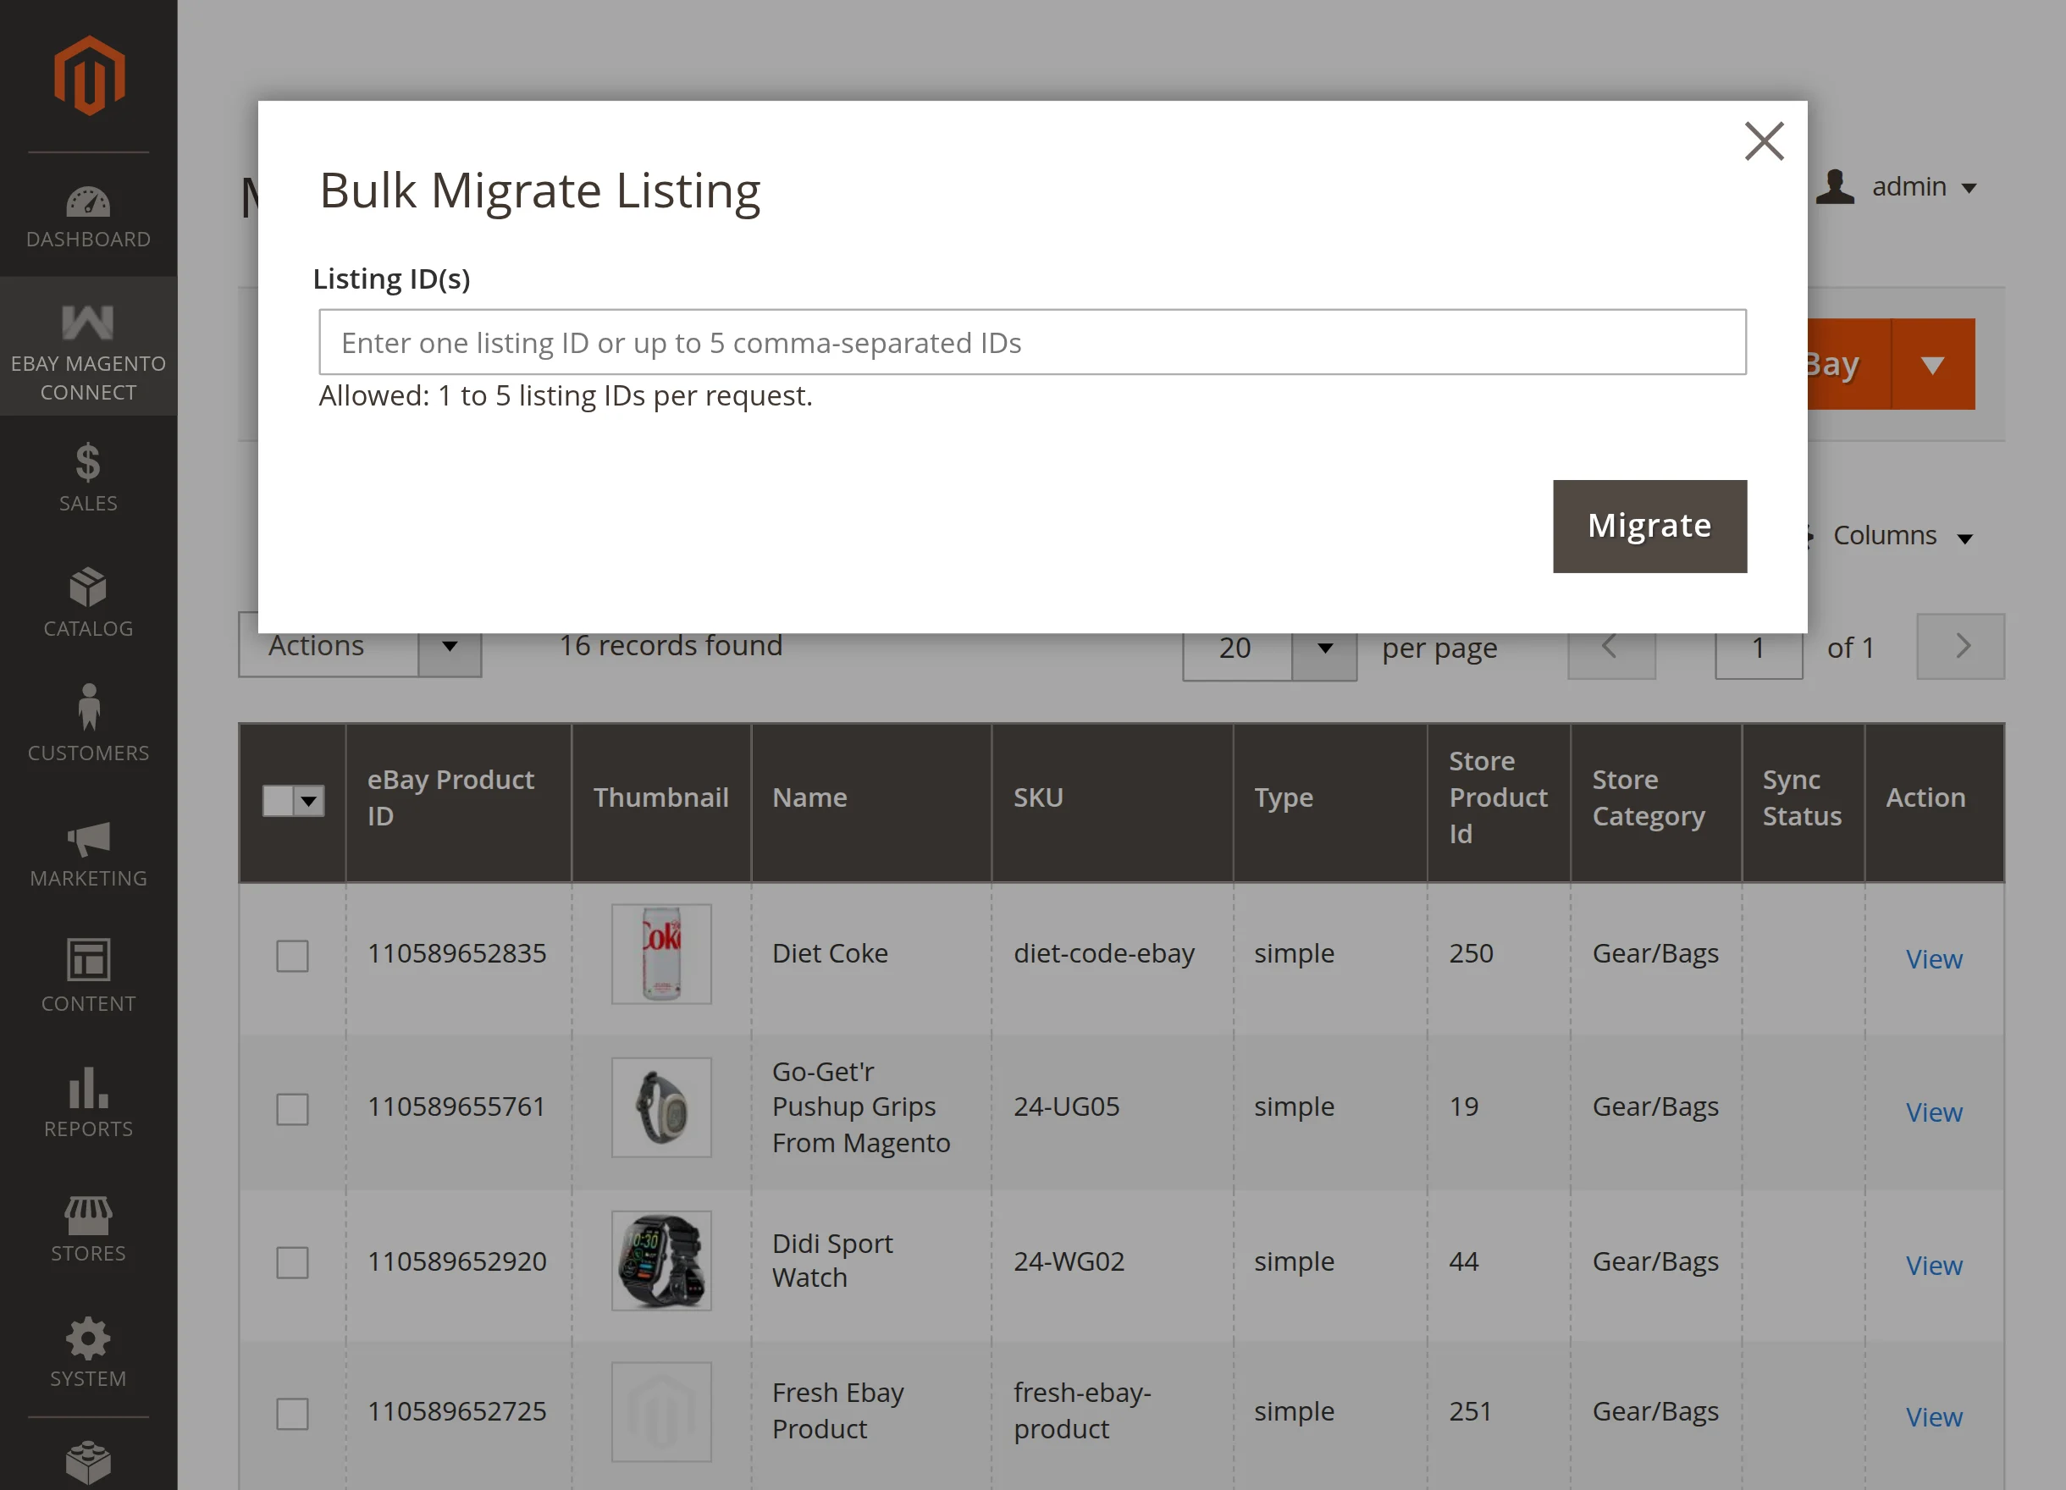Select the Diet Coke row checkbox

point(292,956)
